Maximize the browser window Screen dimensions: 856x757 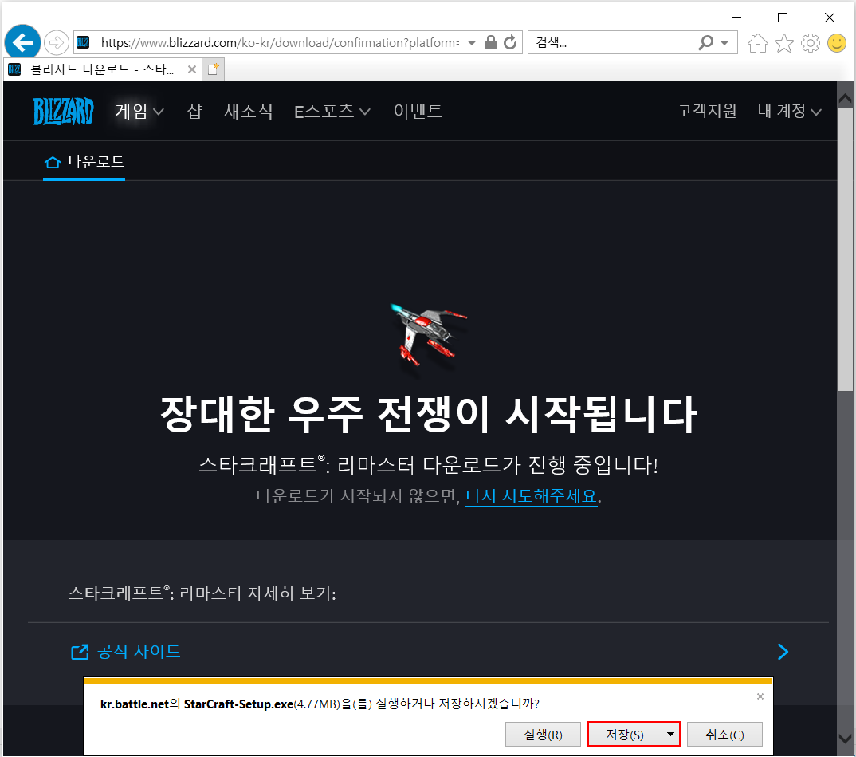point(783,18)
